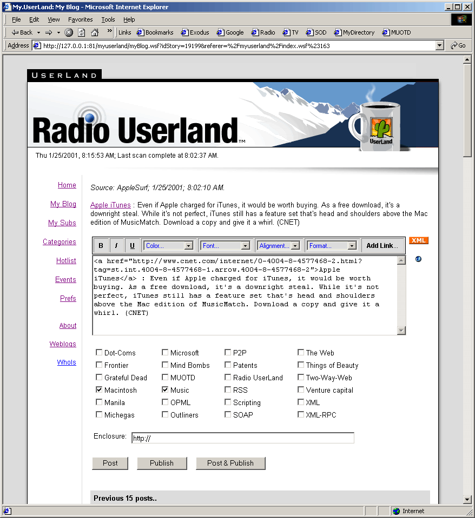Open the Tools menu
Viewport: 475px width, 518px height.
pos(108,19)
